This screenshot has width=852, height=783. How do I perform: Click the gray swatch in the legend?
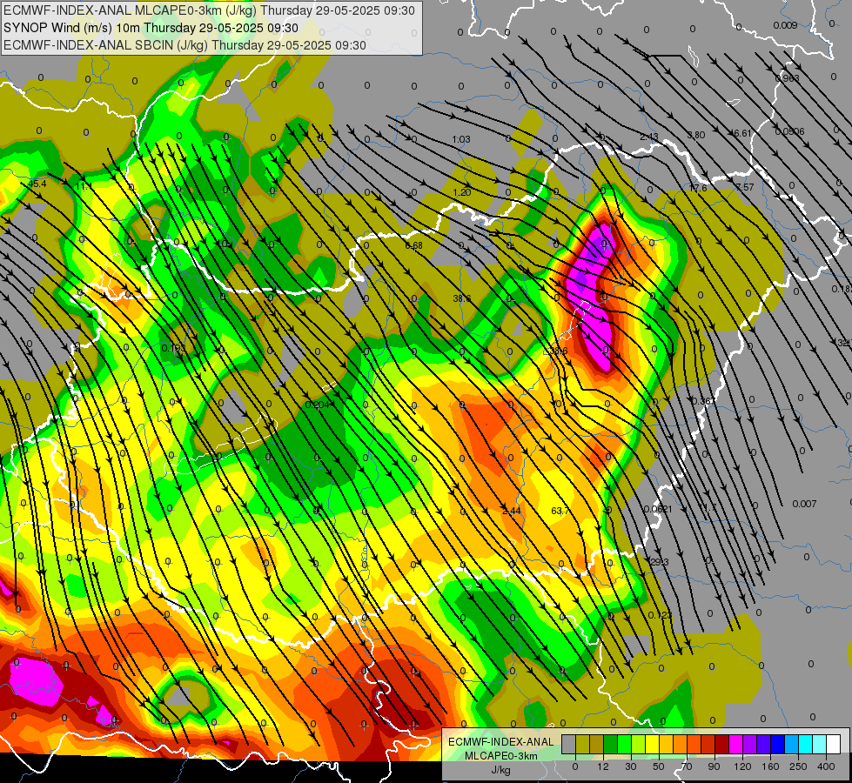click(569, 744)
